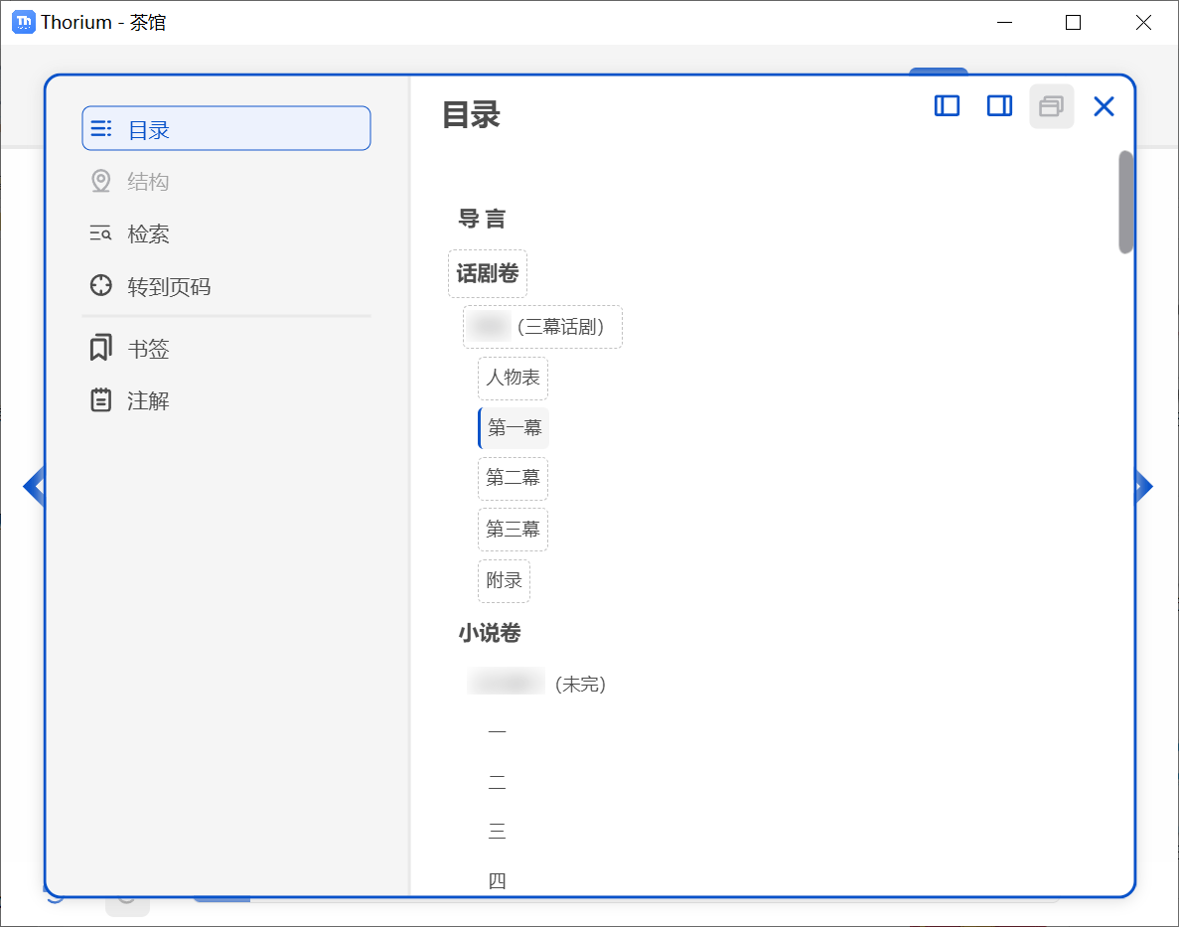
Task: Dock the panel to the right side
Action: click(x=999, y=105)
